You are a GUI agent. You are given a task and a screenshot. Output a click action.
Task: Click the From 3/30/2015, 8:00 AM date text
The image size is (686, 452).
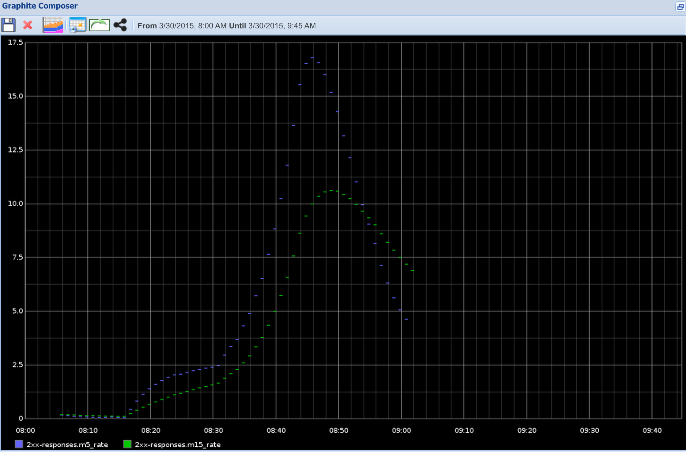point(182,26)
